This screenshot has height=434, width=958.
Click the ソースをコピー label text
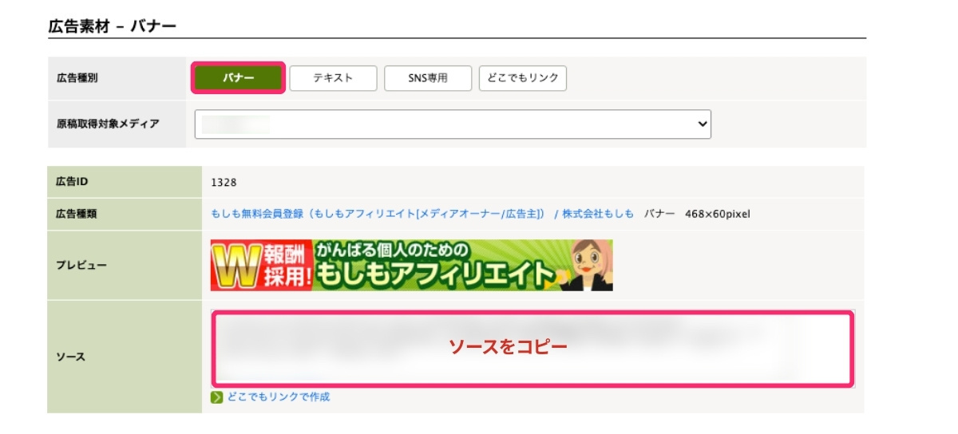pyautogui.click(x=507, y=347)
